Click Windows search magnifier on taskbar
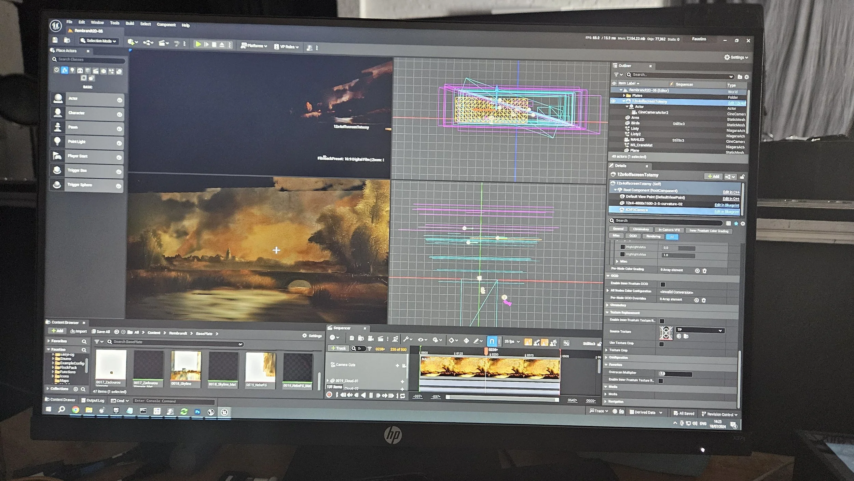 61,409
